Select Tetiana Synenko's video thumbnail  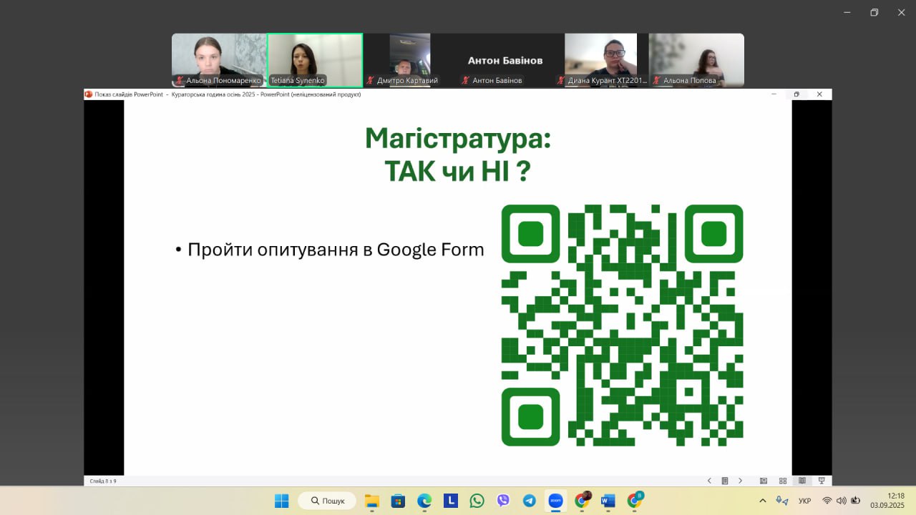coord(315,60)
